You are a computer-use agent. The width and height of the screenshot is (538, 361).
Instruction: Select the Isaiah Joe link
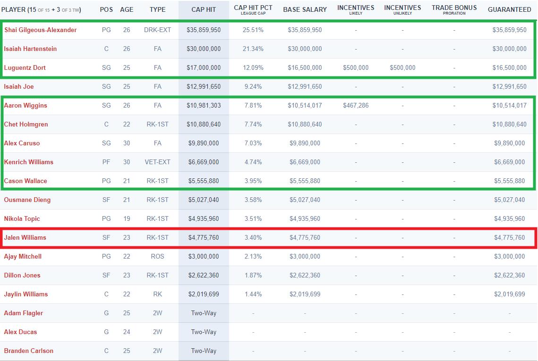[x=19, y=86]
